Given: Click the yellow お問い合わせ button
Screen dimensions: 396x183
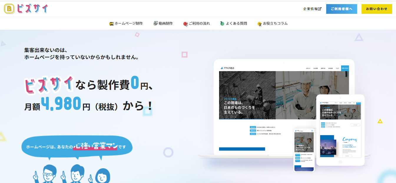Looking at the screenshot, I should (x=377, y=9).
